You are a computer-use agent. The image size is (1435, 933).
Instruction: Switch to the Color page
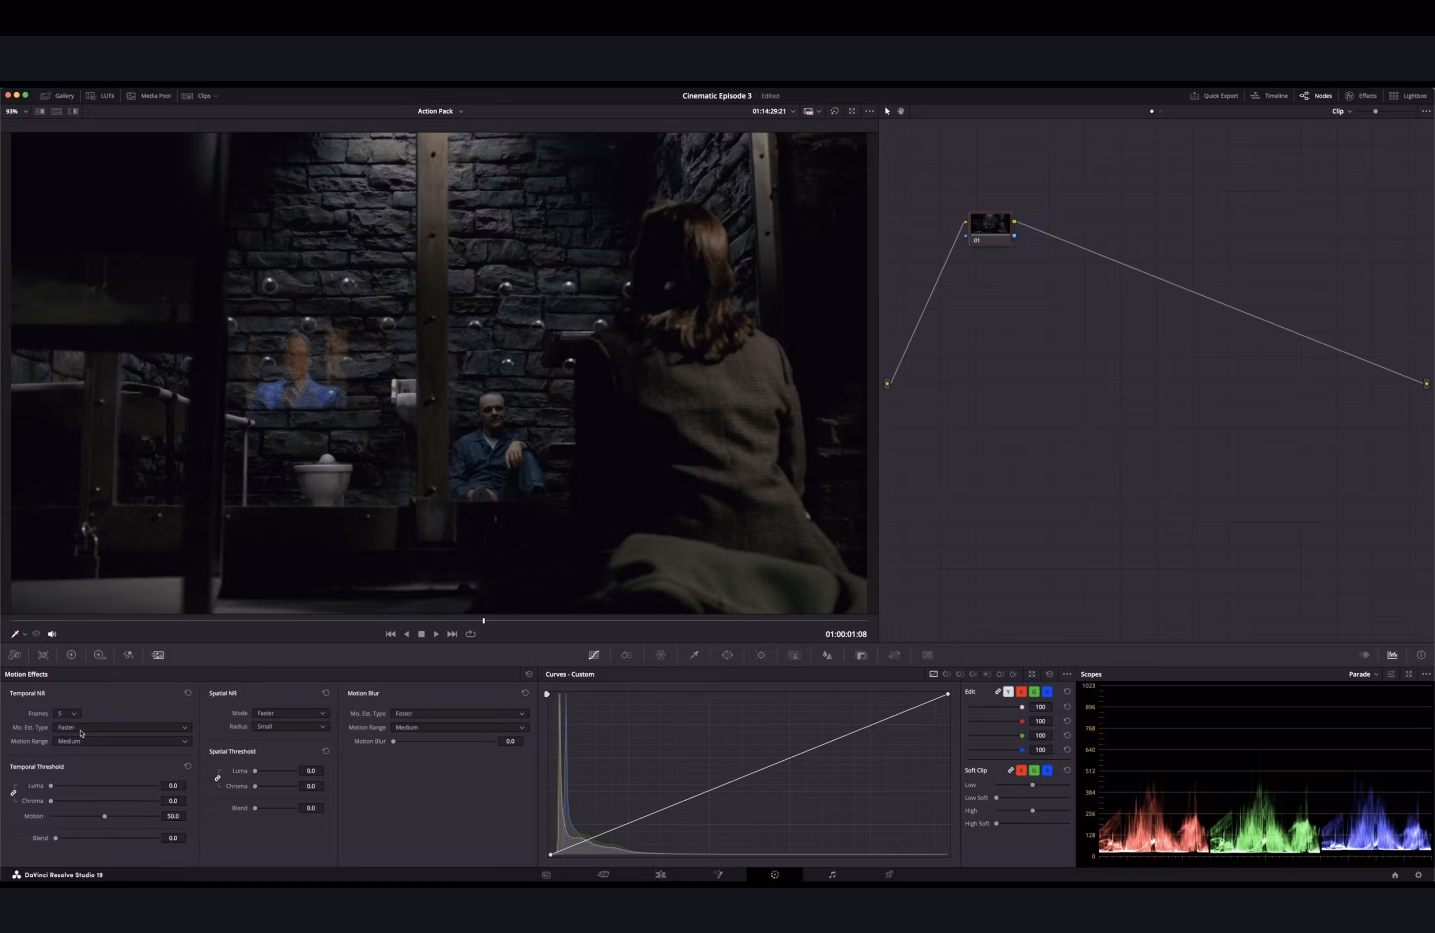coord(775,875)
